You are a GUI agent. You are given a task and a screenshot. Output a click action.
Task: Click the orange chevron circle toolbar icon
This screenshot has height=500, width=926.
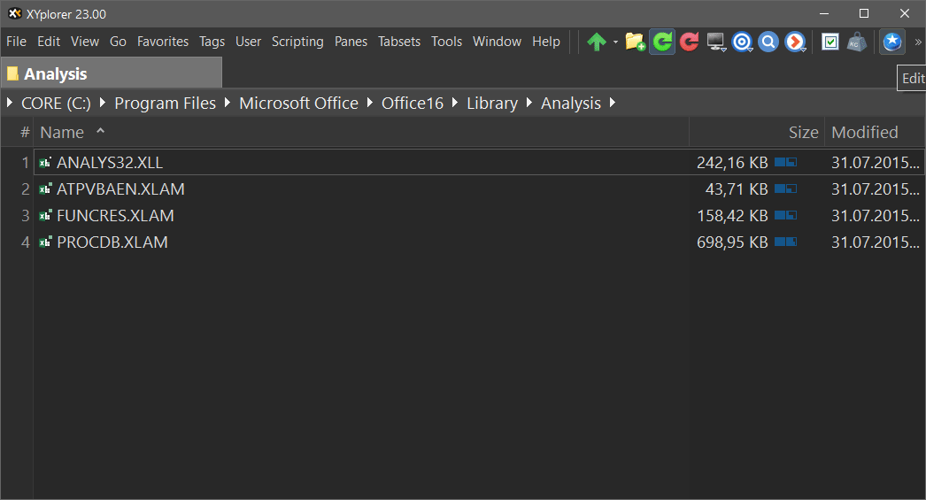(x=796, y=42)
